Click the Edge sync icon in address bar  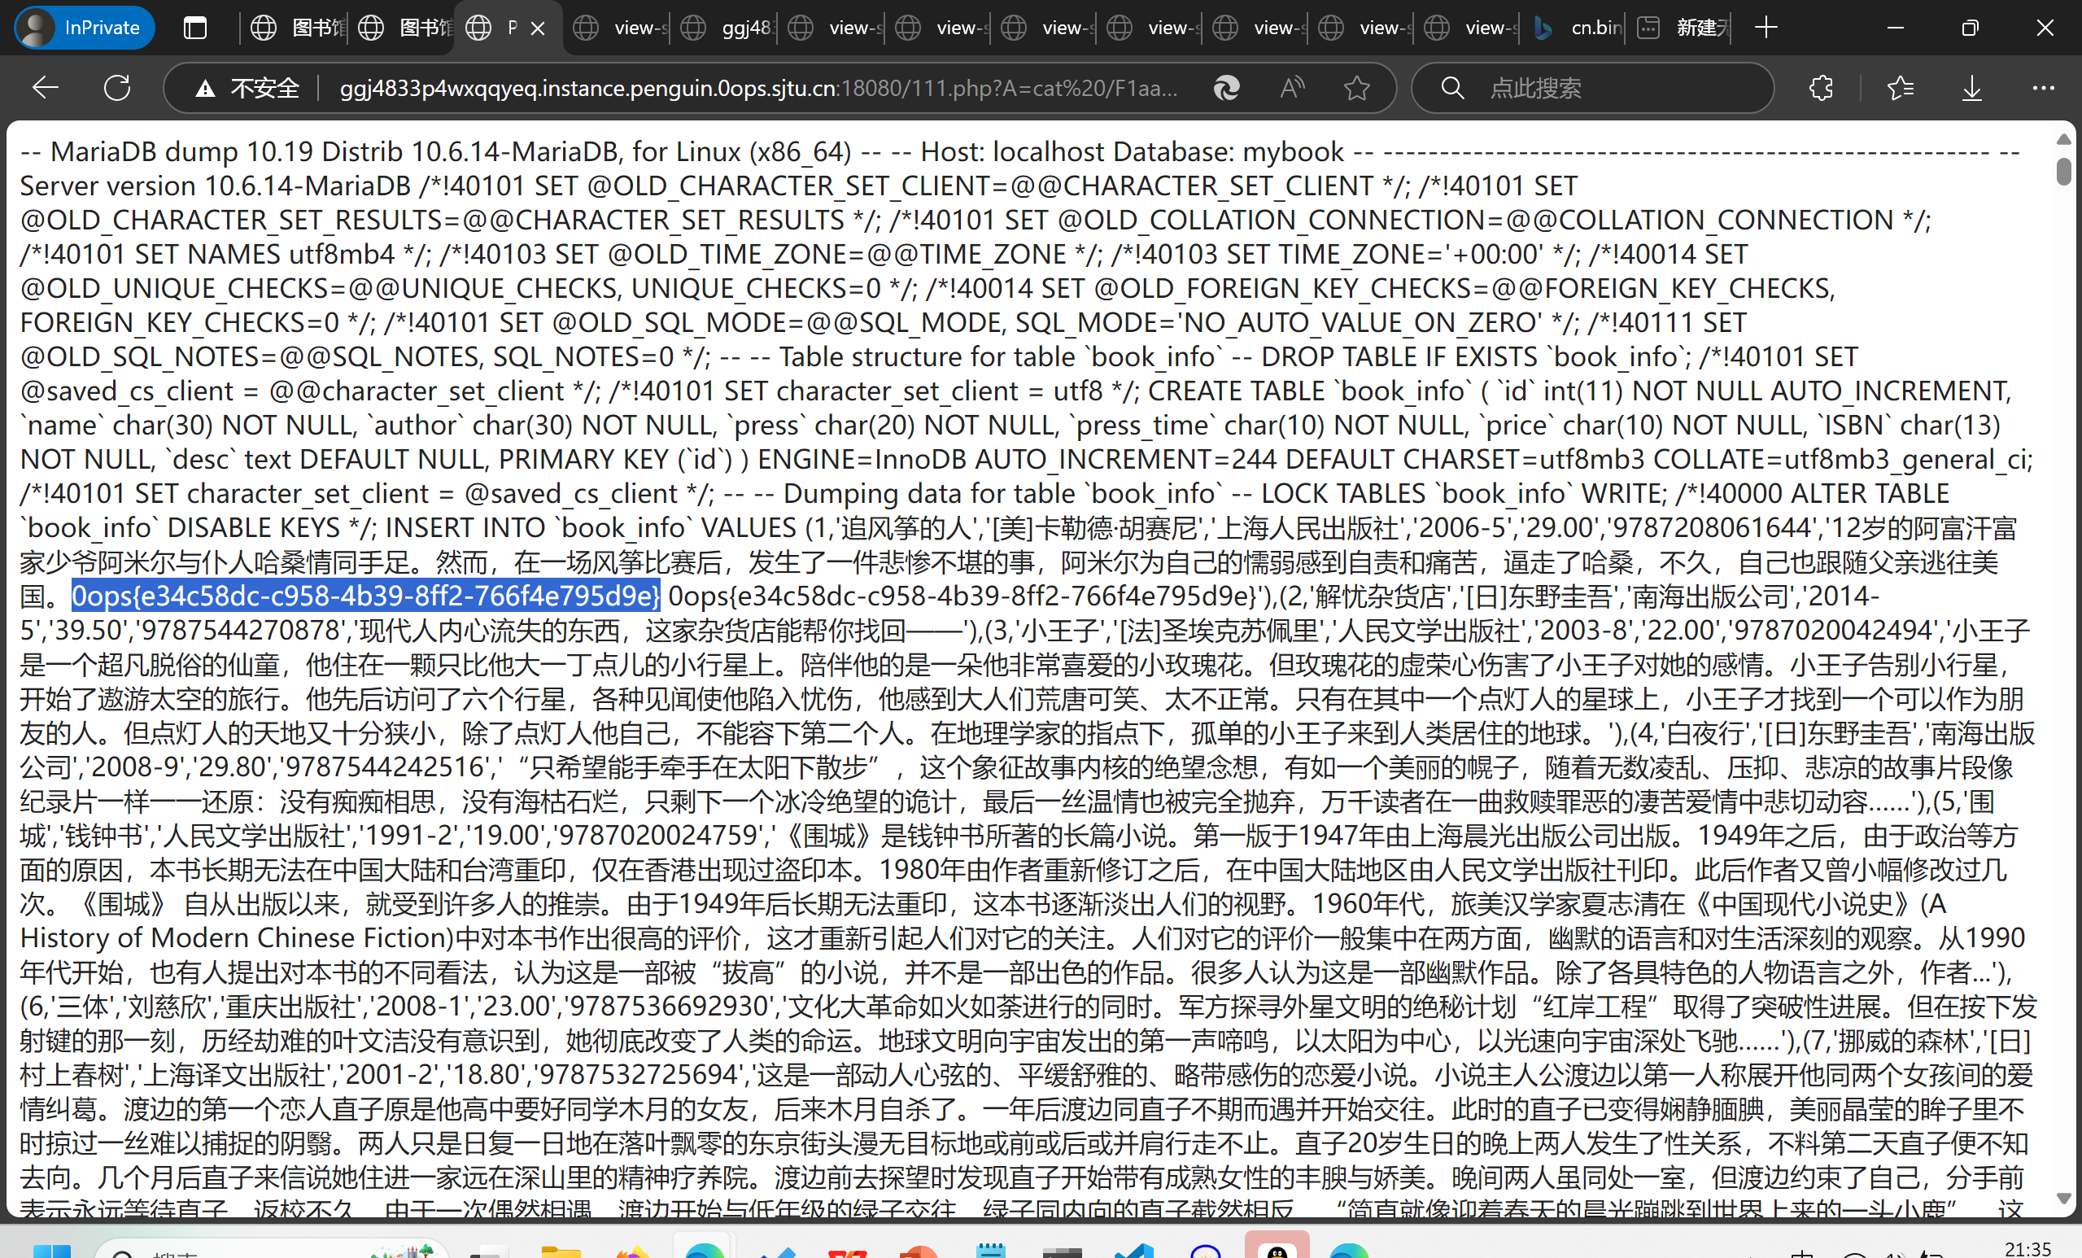click(x=1226, y=88)
